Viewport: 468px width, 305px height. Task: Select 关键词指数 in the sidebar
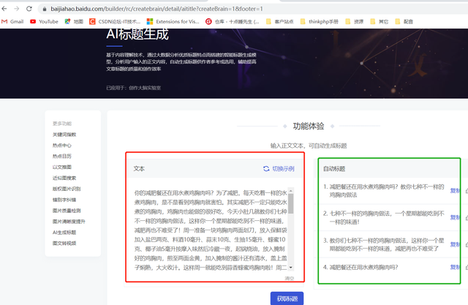click(64, 135)
